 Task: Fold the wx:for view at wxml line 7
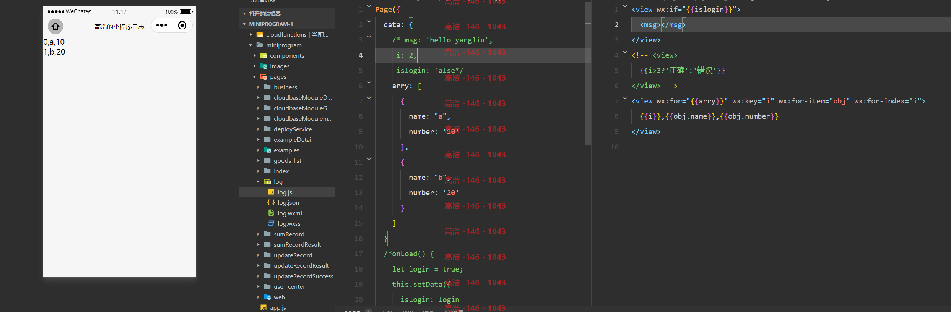pos(625,97)
